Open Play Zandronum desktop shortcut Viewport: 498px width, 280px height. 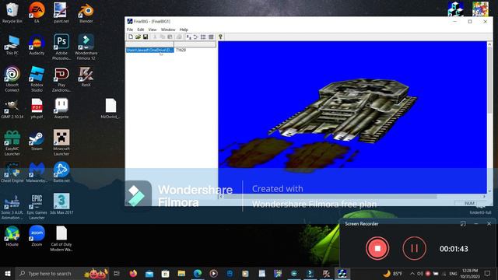pos(61,79)
